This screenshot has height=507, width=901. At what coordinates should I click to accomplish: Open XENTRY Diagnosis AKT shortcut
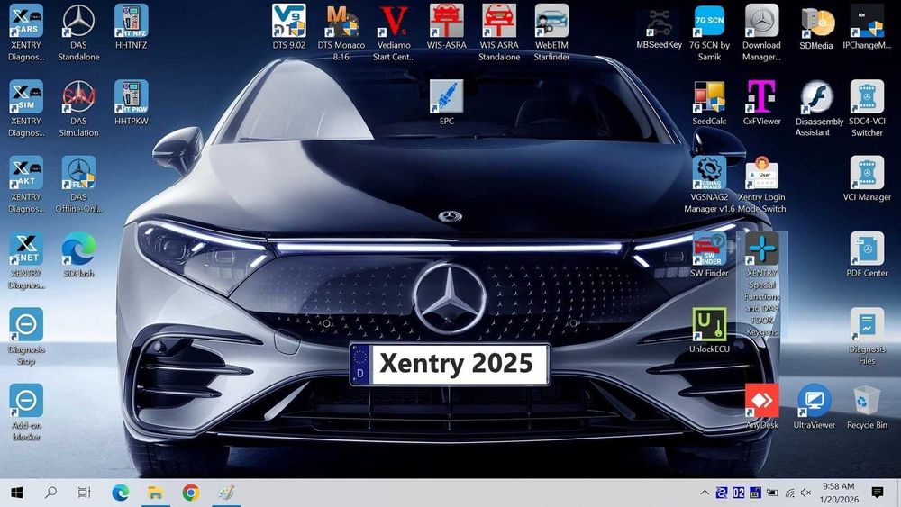pyautogui.click(x=26, y=172)
